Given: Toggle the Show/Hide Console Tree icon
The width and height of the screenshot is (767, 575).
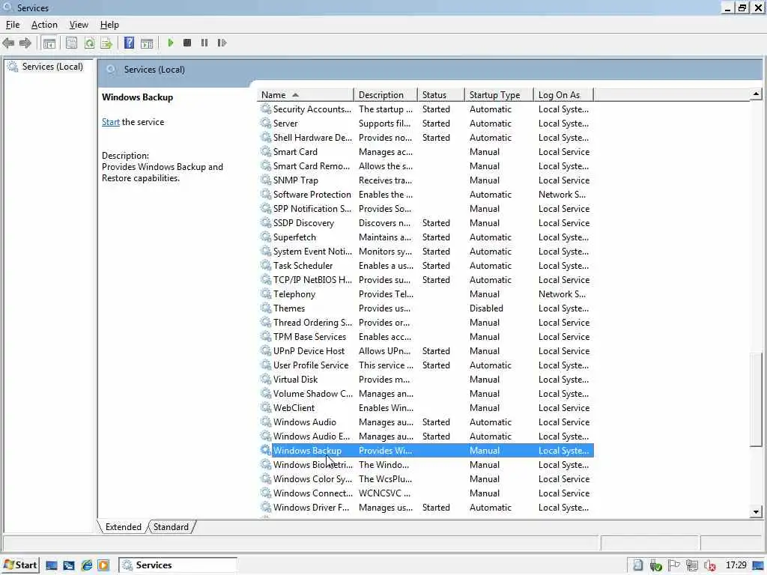Looking at the screenshot, I should (x=49, y=43).
